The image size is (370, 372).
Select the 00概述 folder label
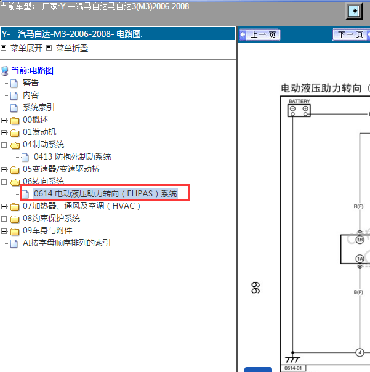[35, 120]
